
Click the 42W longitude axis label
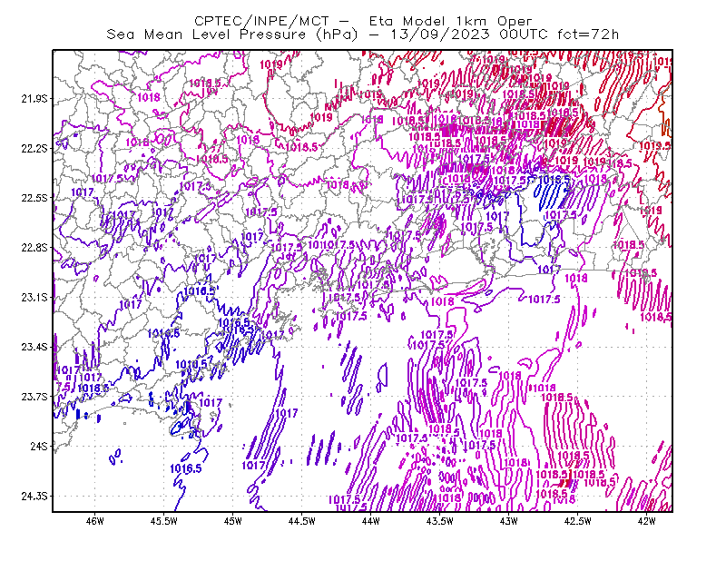(647, 521)
